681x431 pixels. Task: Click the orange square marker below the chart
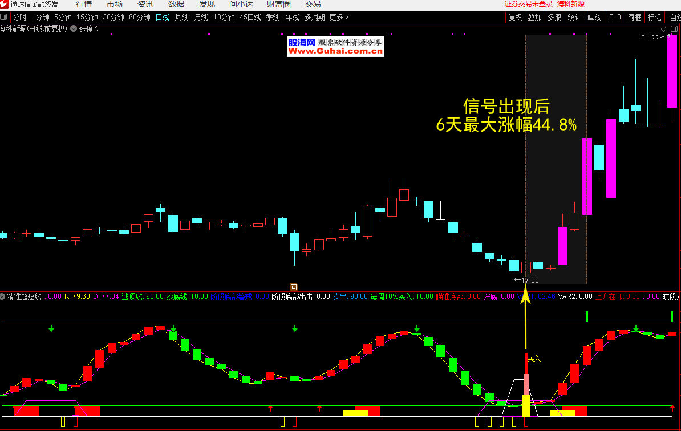tap(294, 287)
